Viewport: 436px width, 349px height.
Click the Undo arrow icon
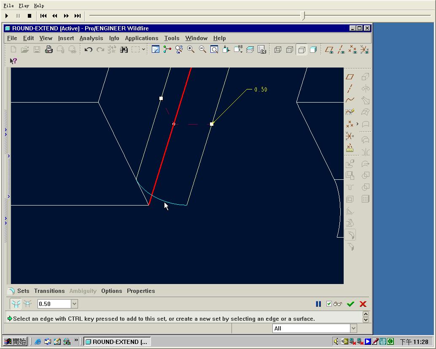coord(88,49)
